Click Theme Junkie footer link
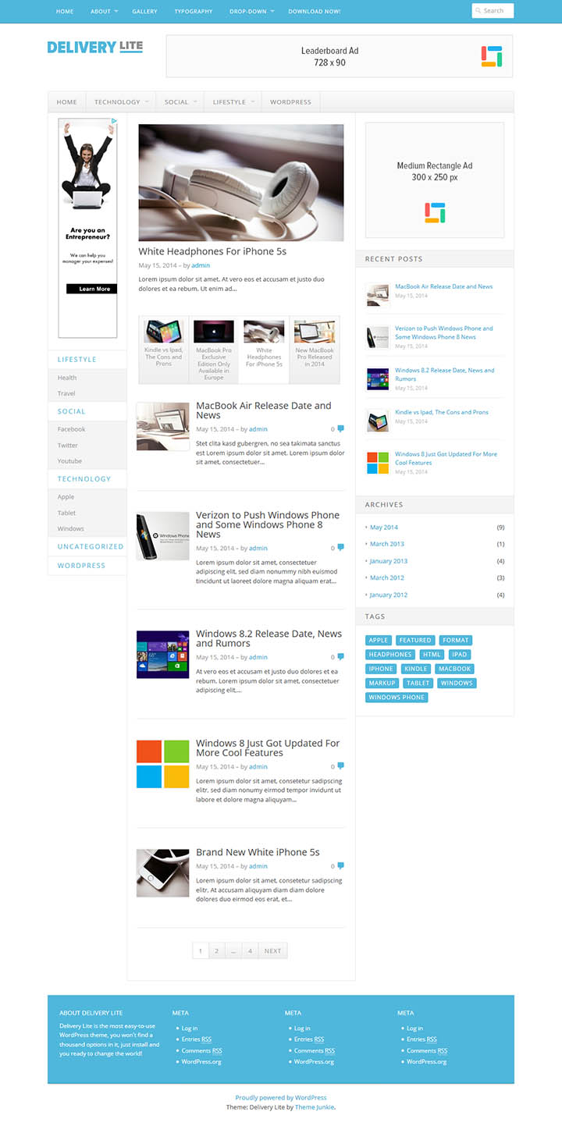The height and width of the screenshot is (1126, 562). (315, 1107)
